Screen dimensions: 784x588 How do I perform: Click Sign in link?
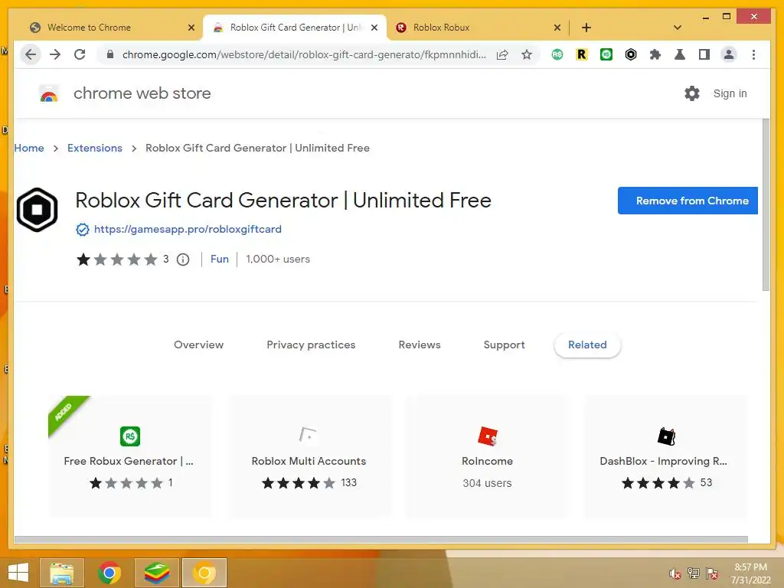(x=730, y=93)
